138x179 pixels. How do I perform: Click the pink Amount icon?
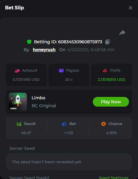point(17,71)
